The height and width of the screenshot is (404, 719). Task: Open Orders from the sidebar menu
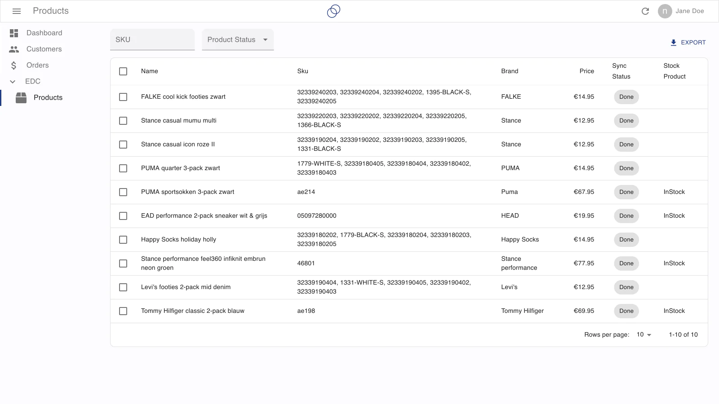pos(37,66)
